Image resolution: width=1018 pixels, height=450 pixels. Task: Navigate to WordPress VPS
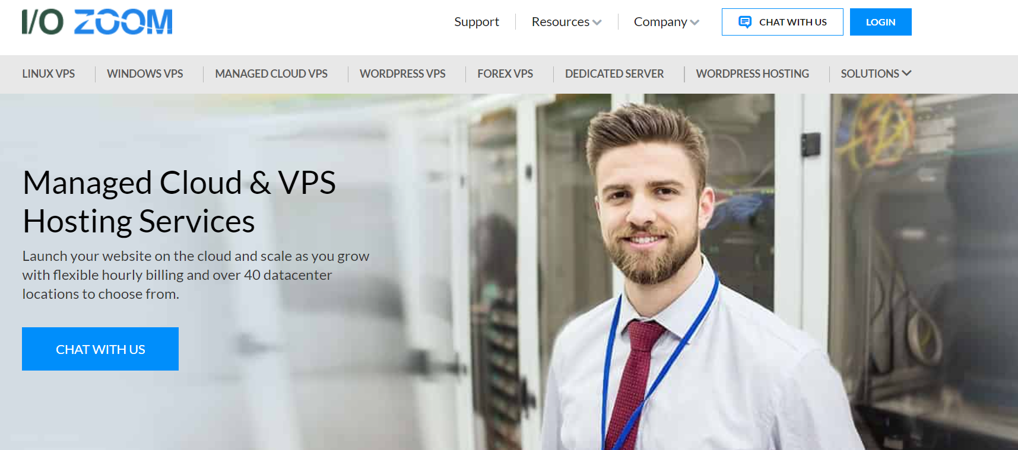point(402,74)
